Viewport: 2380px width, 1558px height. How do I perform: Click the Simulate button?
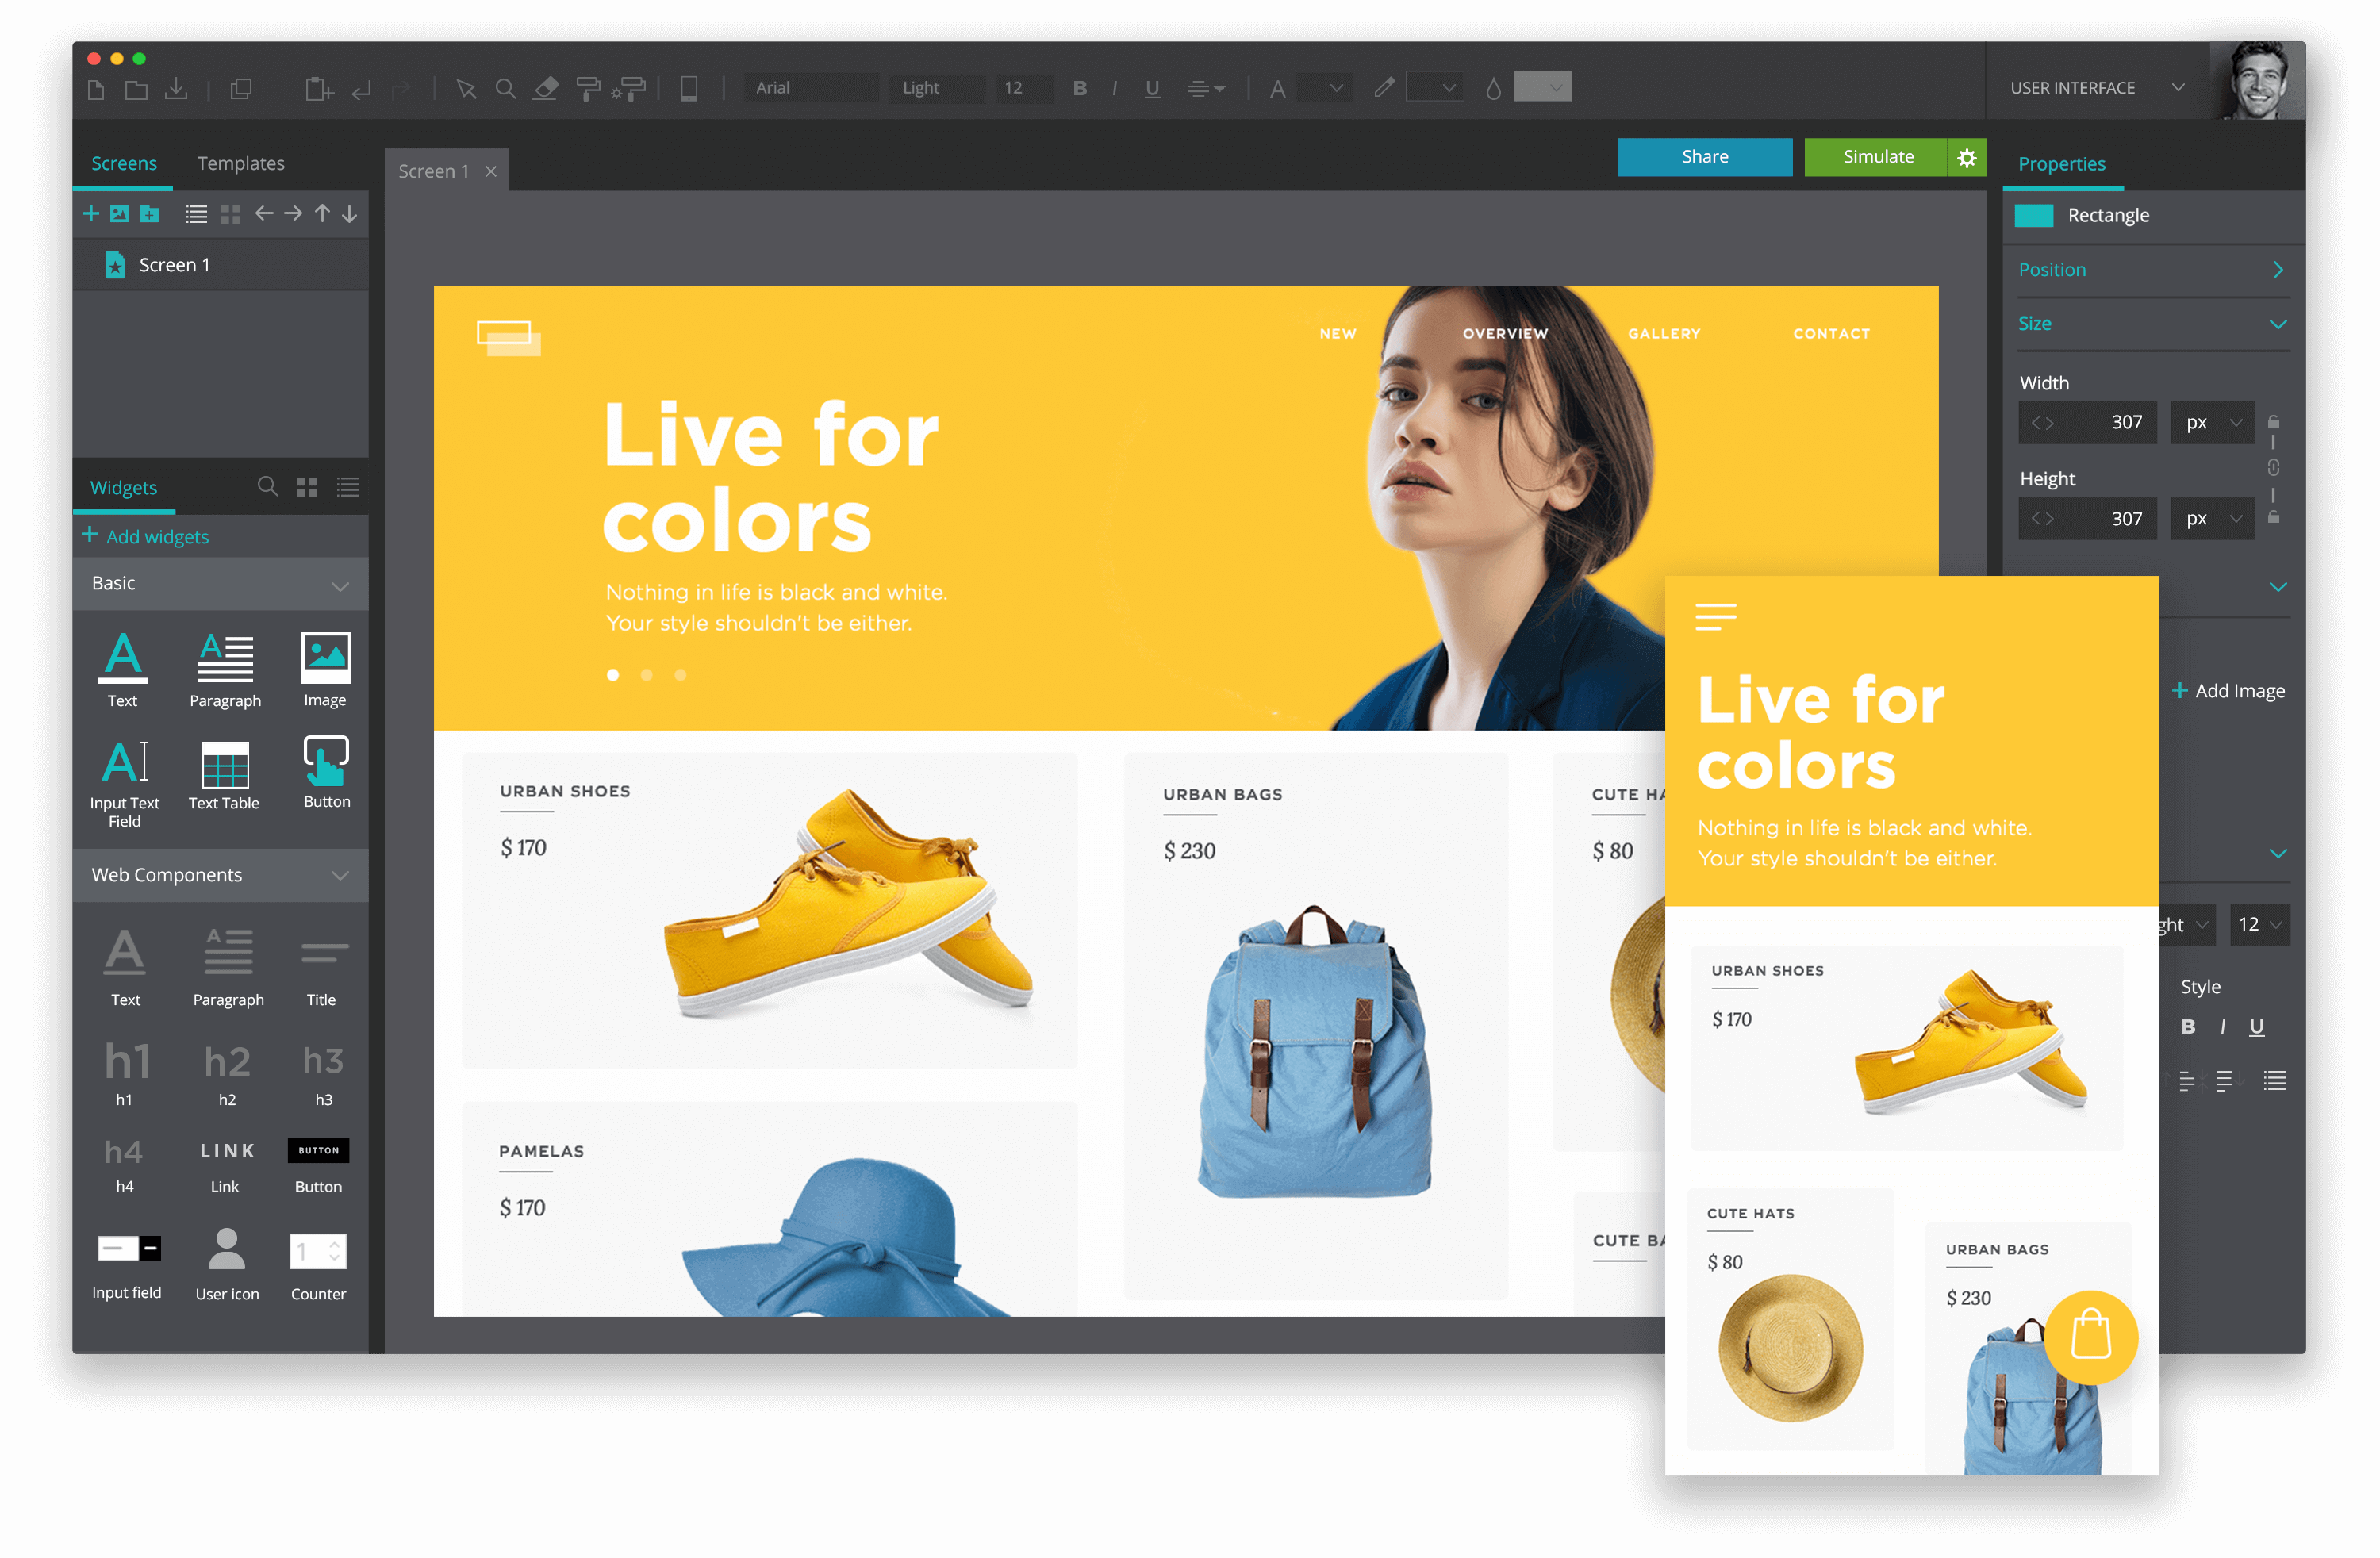tap(1875, 158)
